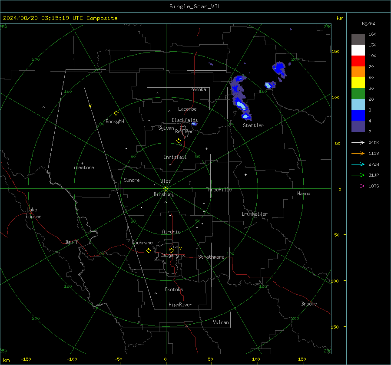This screenshot has height=365, width=391.
Task: Click the Okotoks town label
Action: point(174,289)
